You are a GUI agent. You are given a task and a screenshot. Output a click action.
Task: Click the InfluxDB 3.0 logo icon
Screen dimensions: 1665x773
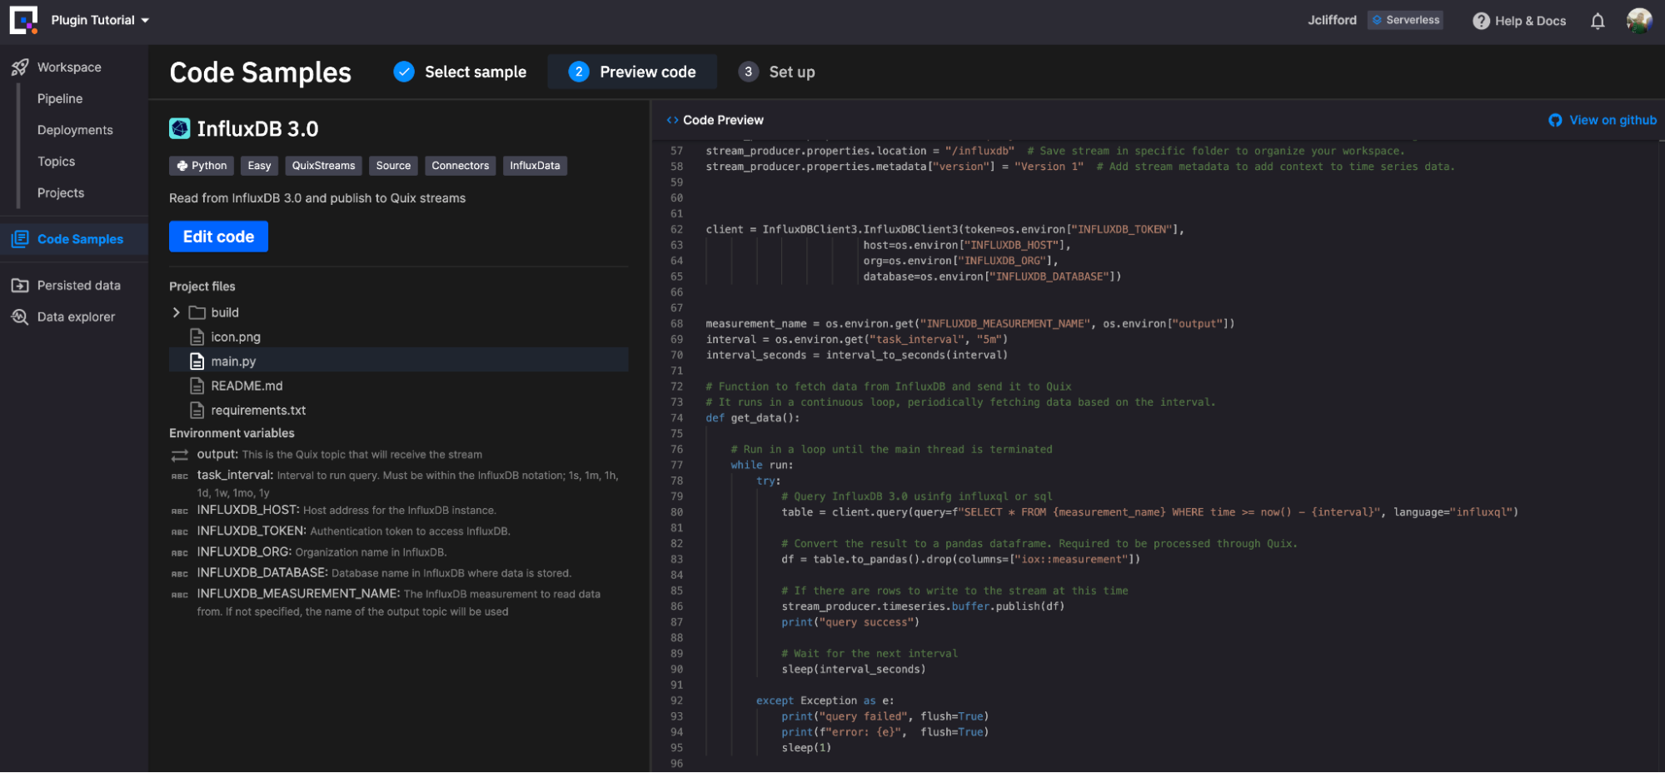tap(180, 128)
